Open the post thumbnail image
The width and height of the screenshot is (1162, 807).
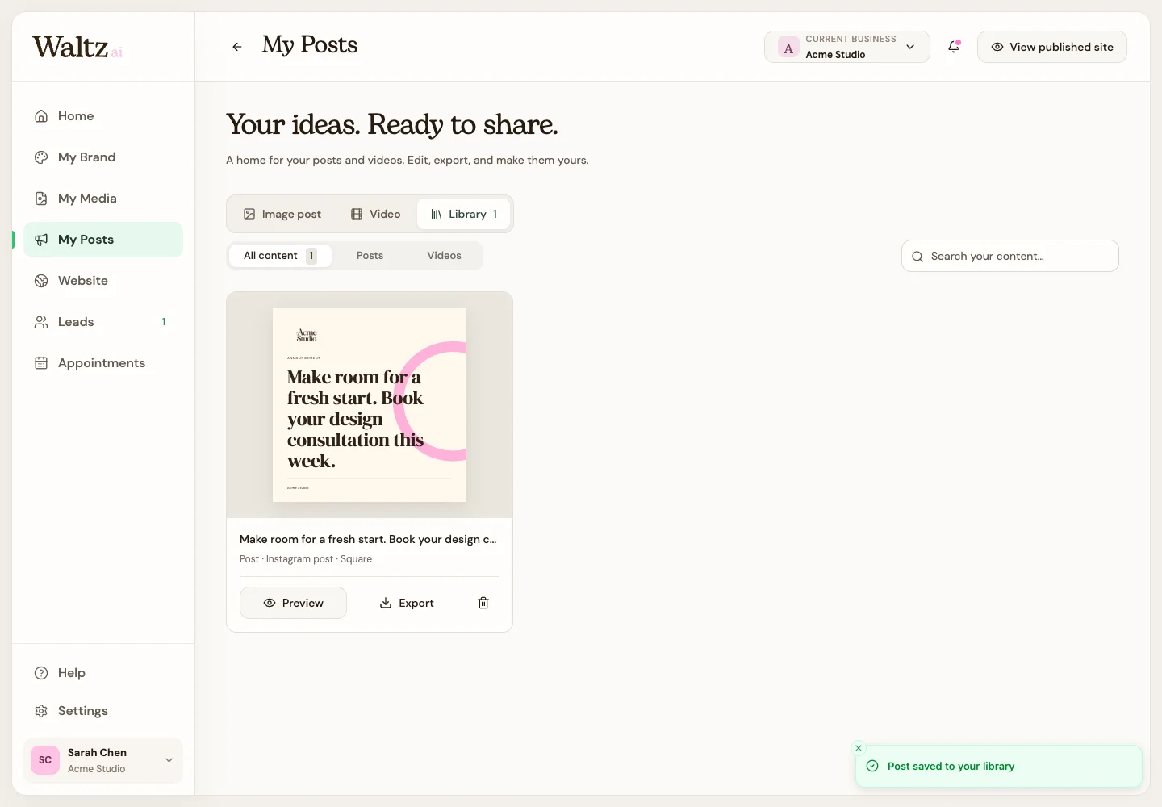click(370, 405)
